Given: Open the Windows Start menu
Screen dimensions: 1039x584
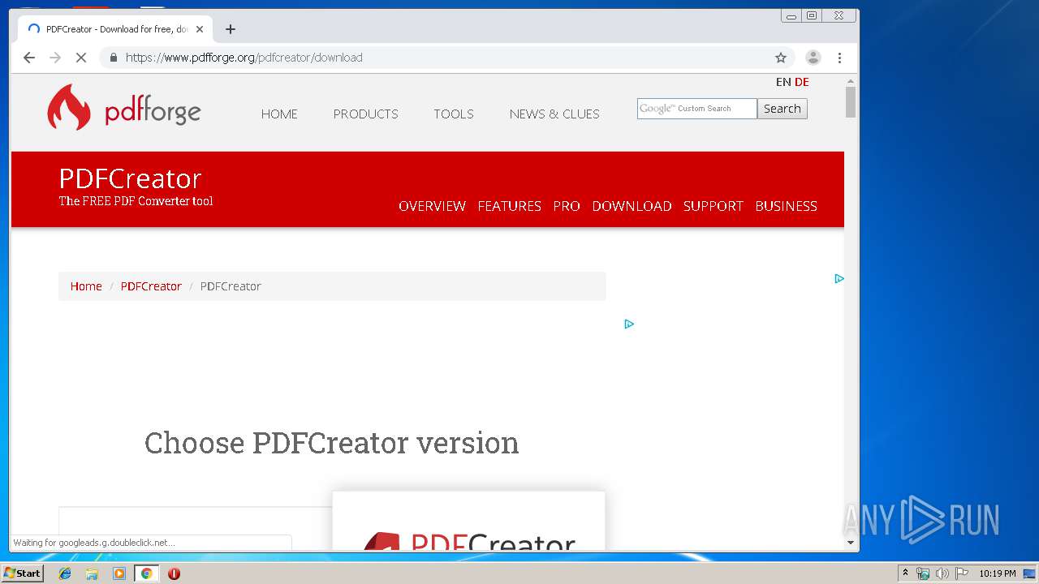Looking at the screenshot, I should (22, 573).
